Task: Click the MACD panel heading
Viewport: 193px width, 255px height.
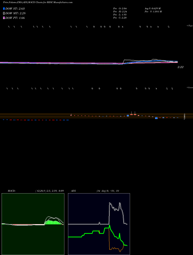Action: click(x=11, y=191)
